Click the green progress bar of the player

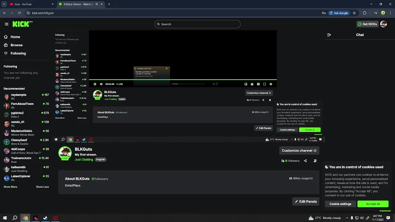tap(183, 80)
